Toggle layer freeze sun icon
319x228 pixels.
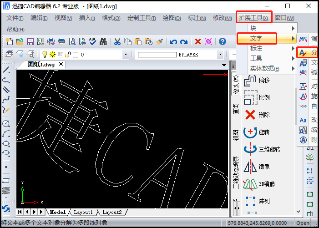(52, 55)
